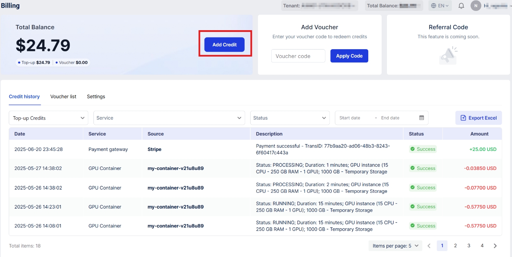Click the calendar icon in date range
Image resolution: width=512 pixels, height=257 pixels.
click(x=421, y=118)
